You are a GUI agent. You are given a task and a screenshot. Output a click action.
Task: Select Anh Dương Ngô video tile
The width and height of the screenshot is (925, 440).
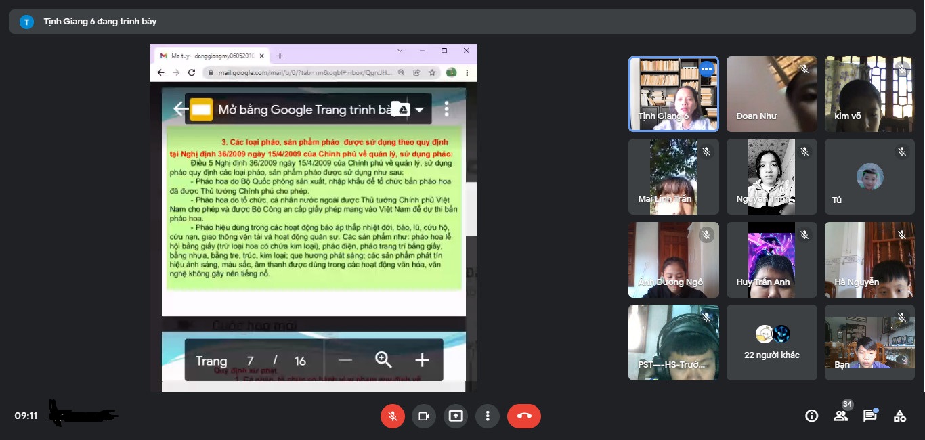[674, 260]
